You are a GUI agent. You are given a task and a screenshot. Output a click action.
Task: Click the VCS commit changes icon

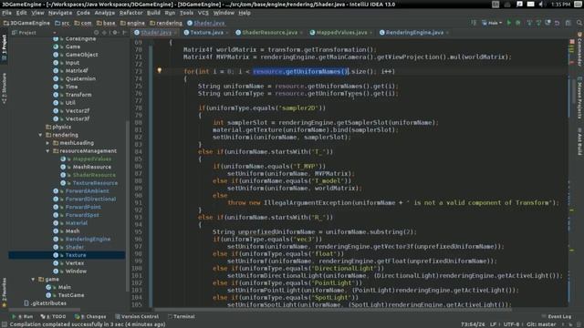pyautogui.click(x=538, y=23)
